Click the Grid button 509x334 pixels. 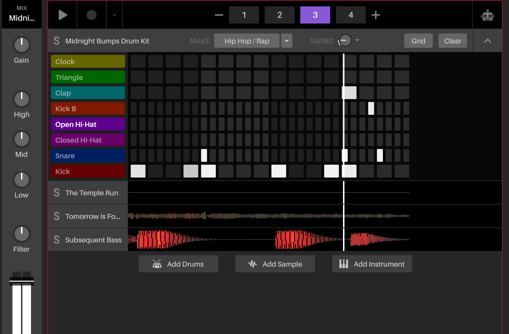(419, 41)
